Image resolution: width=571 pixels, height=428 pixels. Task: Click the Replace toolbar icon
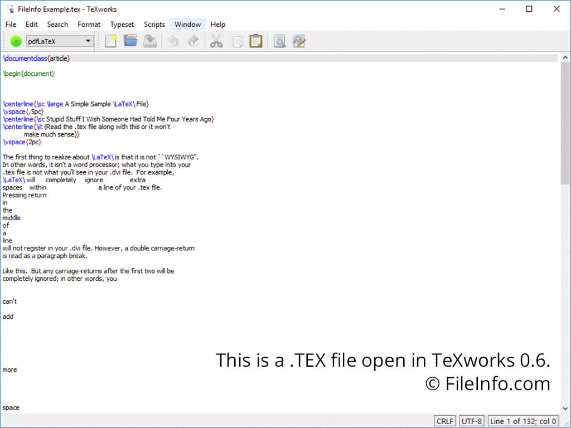pos(299,41)
